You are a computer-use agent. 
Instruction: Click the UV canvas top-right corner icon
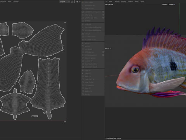click(65, 23)
